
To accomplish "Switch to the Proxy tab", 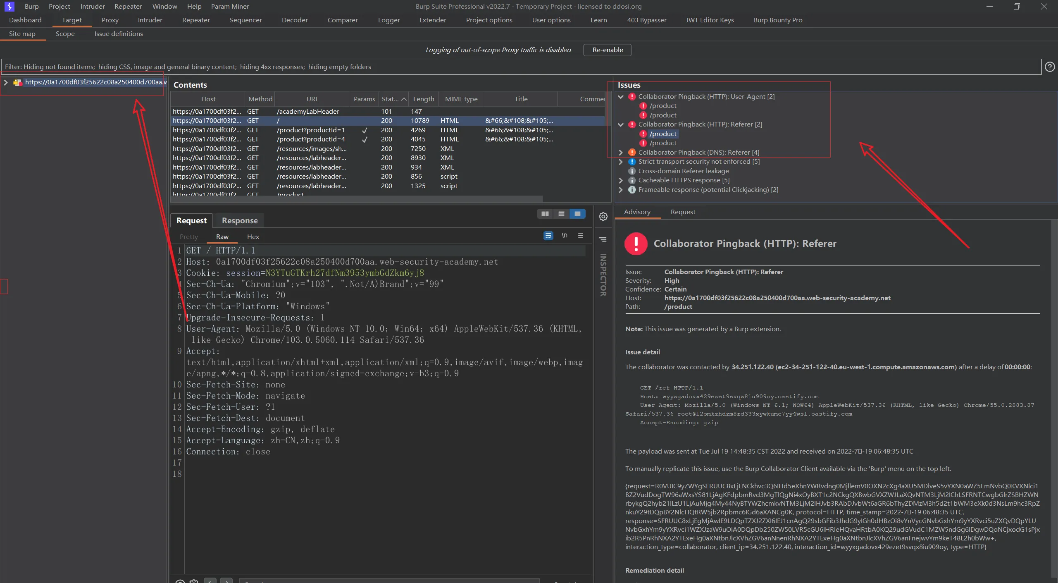I will (x=110, y=20).
